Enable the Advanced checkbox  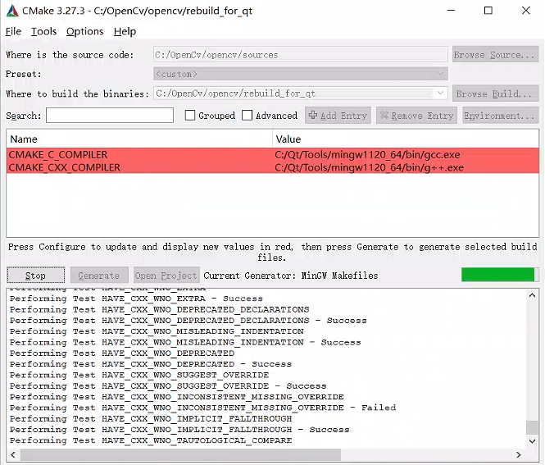click(x=247, y=115)
